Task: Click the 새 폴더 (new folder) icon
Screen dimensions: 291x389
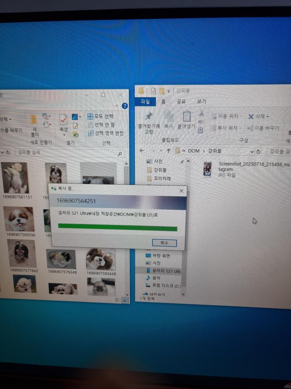Action: pyautogui.click(x=34, y=120)
